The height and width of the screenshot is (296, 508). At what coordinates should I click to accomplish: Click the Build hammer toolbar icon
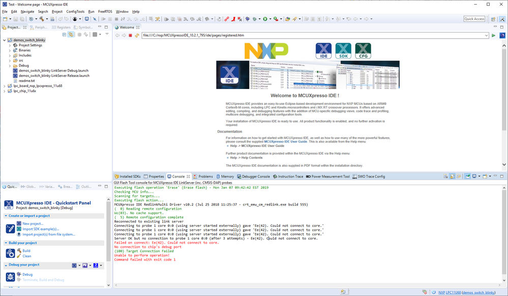point(42,19)
